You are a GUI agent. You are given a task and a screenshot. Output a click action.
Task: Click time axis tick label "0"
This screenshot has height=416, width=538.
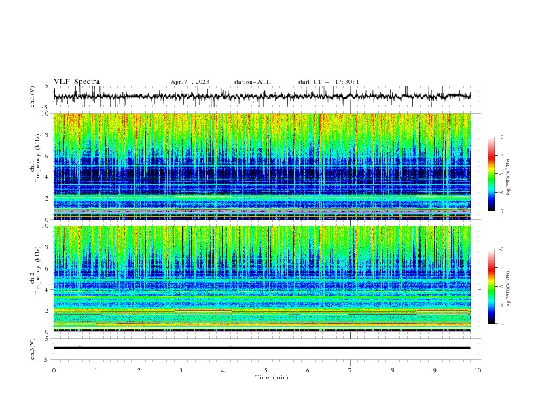coord(54,370)
